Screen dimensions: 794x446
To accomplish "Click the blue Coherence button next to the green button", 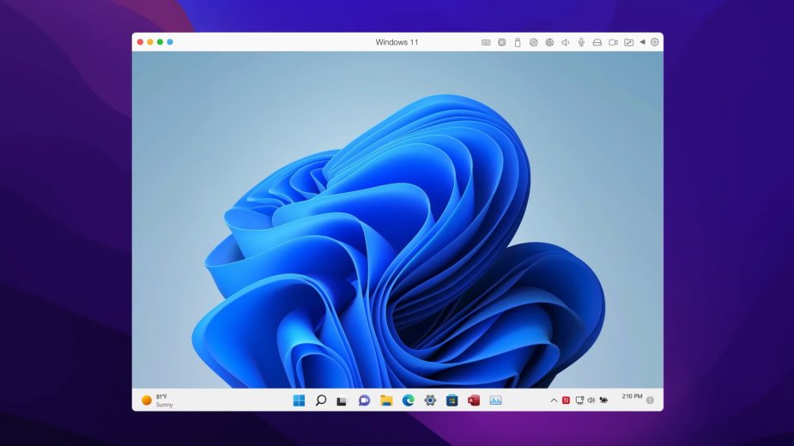I will (170, 42).
